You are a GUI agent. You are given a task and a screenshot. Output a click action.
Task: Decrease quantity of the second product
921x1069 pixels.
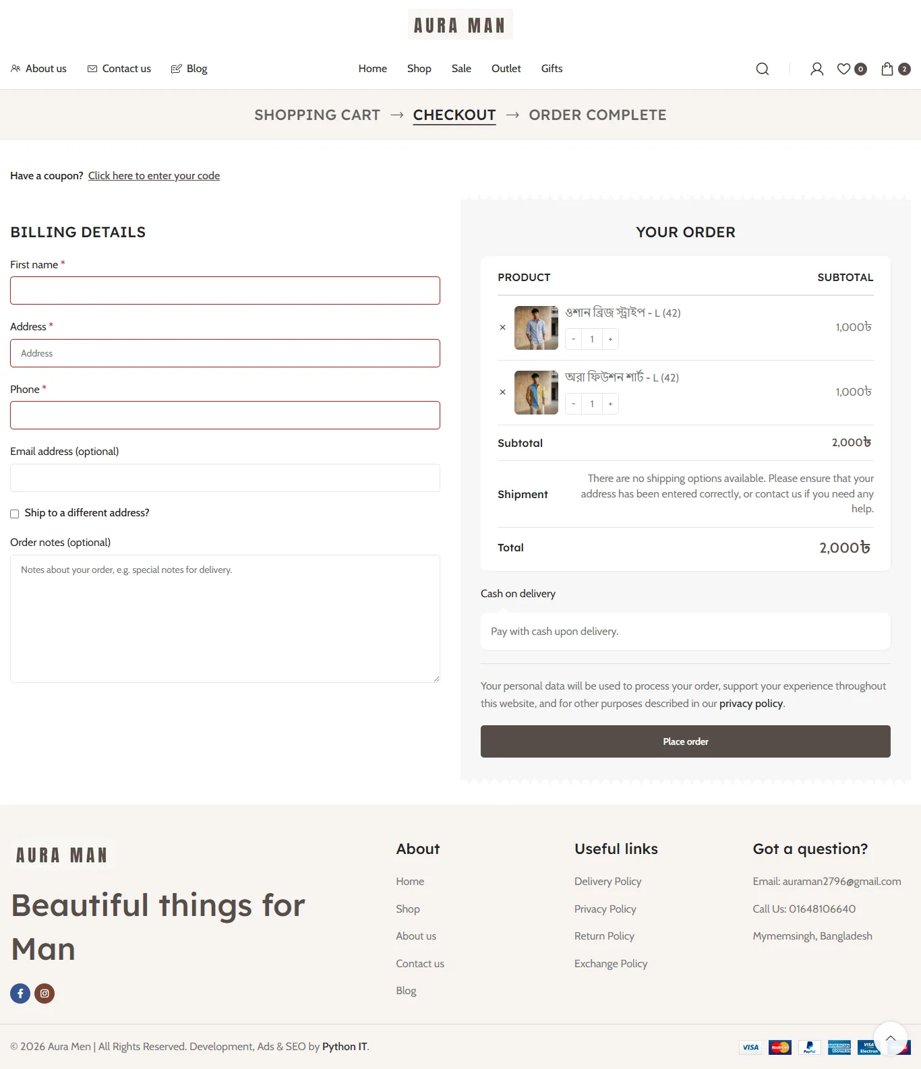pos(574,404)
